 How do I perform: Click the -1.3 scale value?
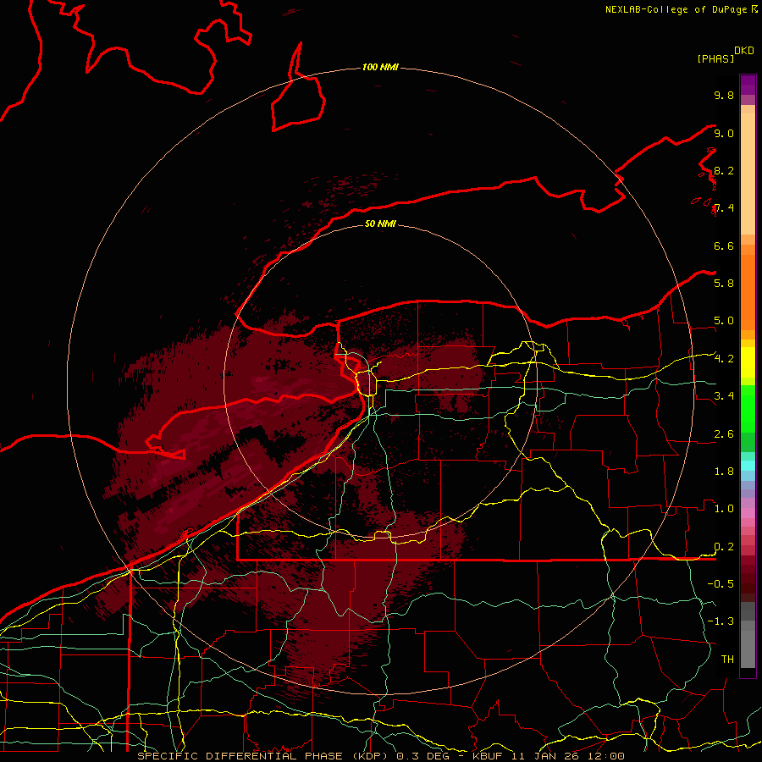(x=721, y=621)
